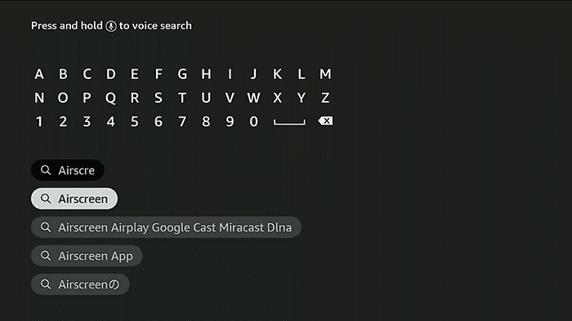Tap letter A on keyboard
Viewport: 572px width, 321px height.
pyautogui.click(x=39, y=74)
